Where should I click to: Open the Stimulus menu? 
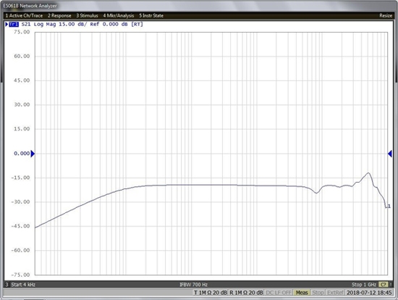(87, 16)
